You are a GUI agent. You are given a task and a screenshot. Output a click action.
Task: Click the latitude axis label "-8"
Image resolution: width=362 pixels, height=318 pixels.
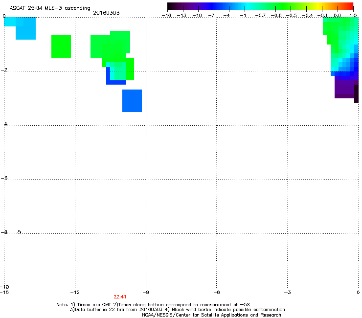pos(4,232)
